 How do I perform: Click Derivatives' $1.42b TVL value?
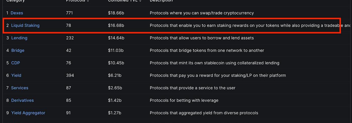click(x=115, y=100)
